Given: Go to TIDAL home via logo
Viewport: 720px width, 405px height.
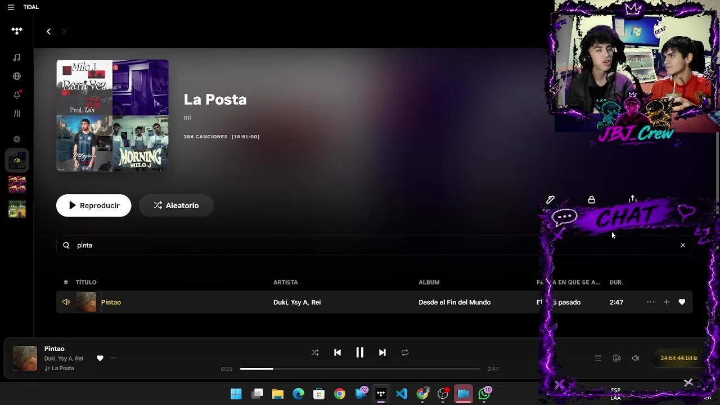Looking at the screenshot, I should pyautogui.click(x=17, y=31).
